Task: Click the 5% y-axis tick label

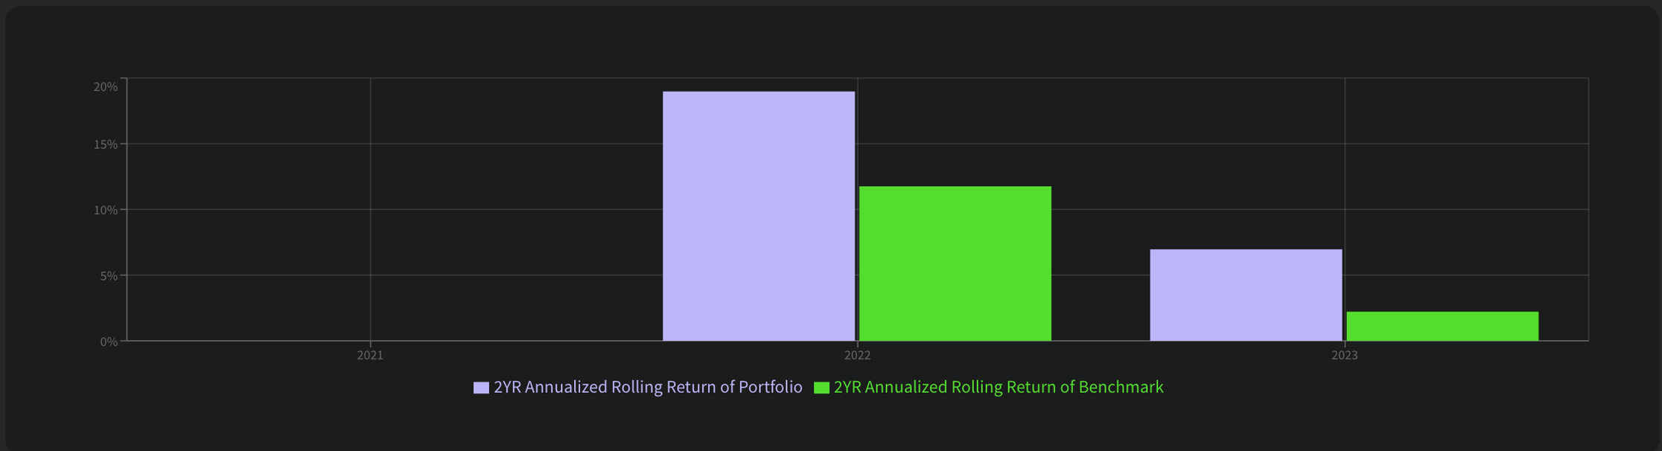Action: coord(109,276)
